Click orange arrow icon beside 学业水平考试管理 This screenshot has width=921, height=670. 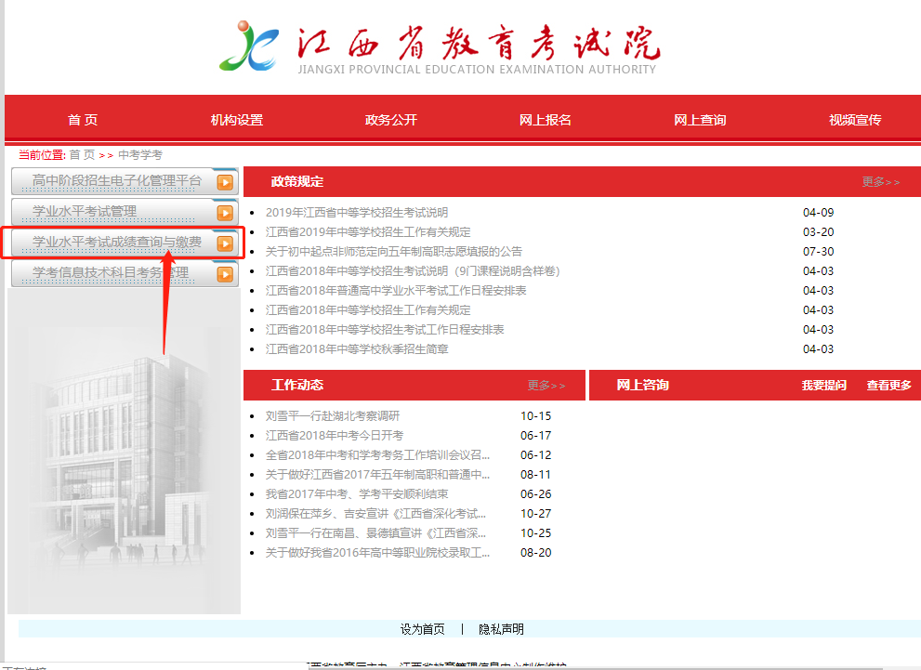coord(225,213)
